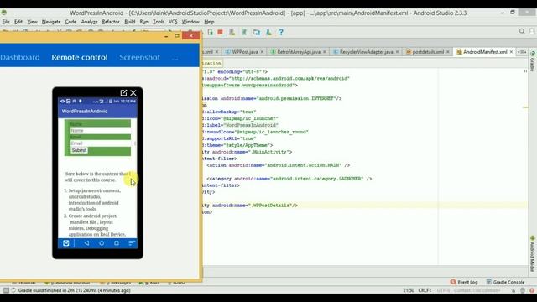Click the blue device manager toolbar icon
The height and width of the screenshot is (302, 537).
tap(257, 32)
